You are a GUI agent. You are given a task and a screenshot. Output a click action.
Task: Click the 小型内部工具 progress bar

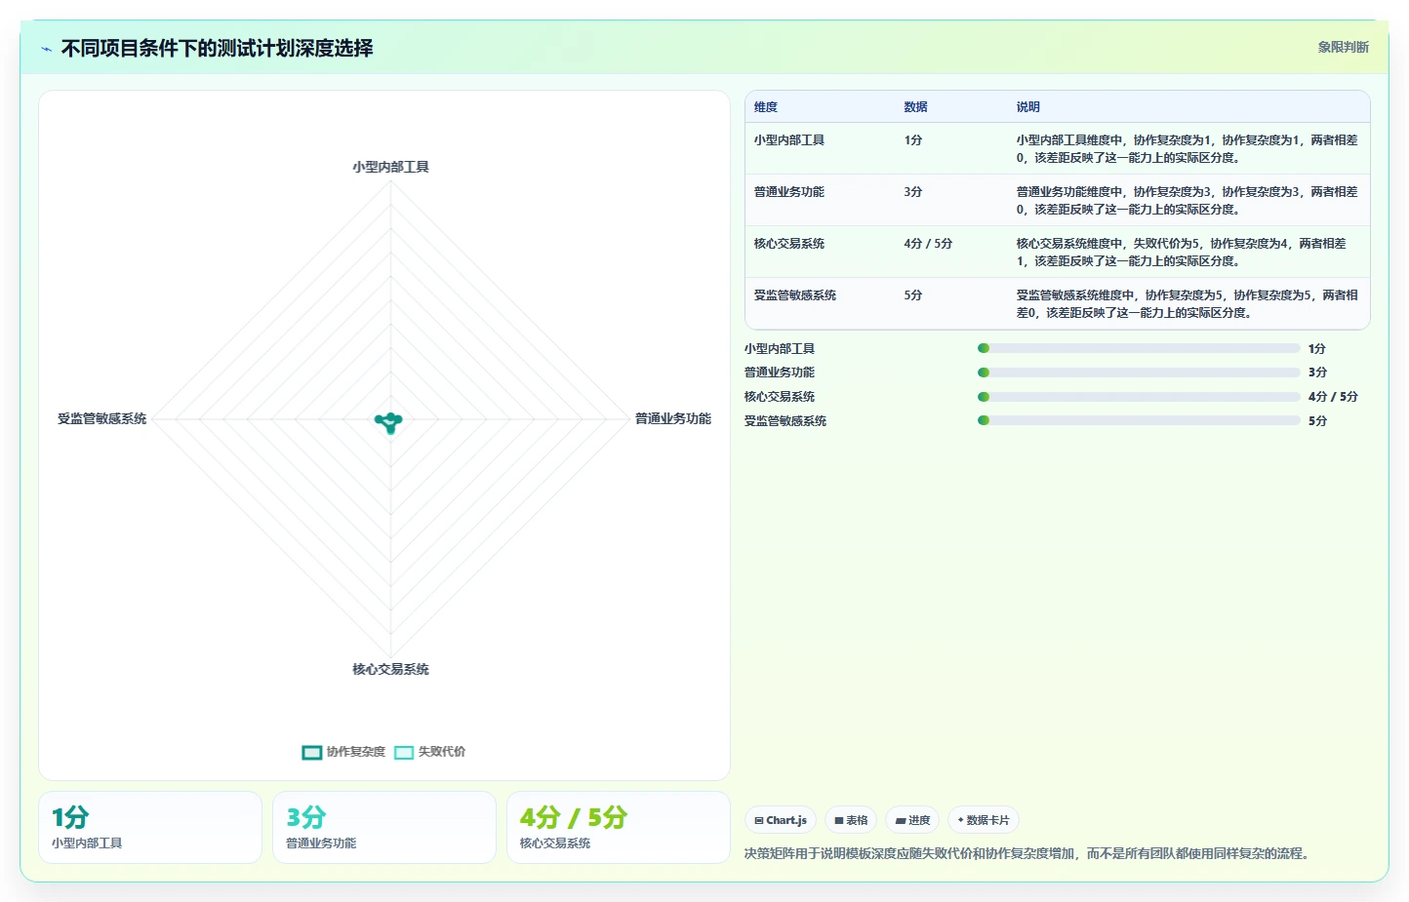click(x=1139, y=348)
